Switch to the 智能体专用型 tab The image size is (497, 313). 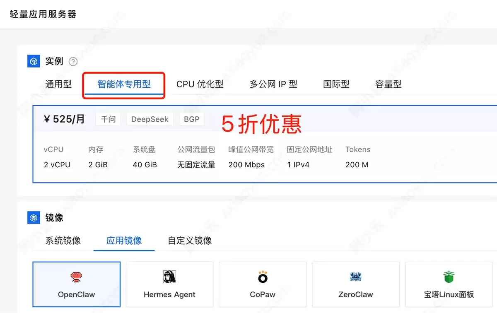click(x=124, y=84)
